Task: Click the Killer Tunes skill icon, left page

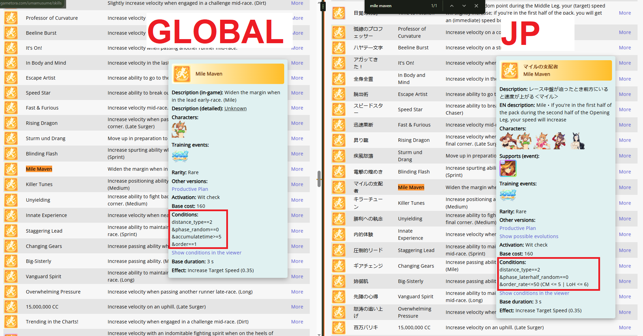Action: tap(11, 184)
